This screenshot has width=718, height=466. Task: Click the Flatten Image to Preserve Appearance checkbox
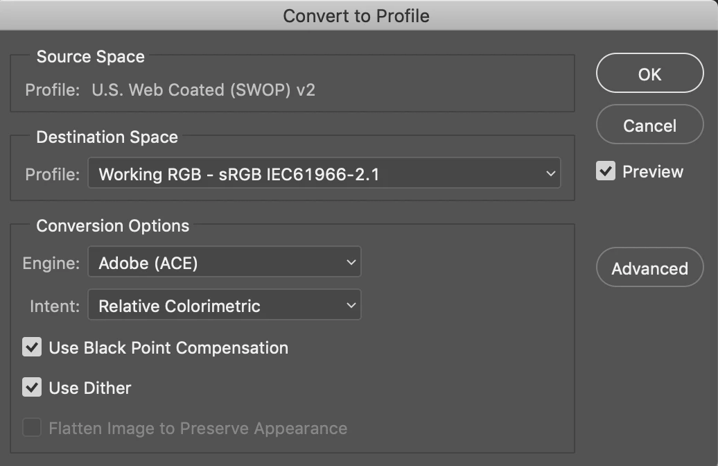point(32,428)
